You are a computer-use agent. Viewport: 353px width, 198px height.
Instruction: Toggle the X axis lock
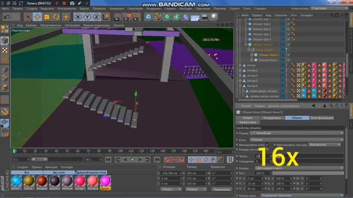coord(78,17)
